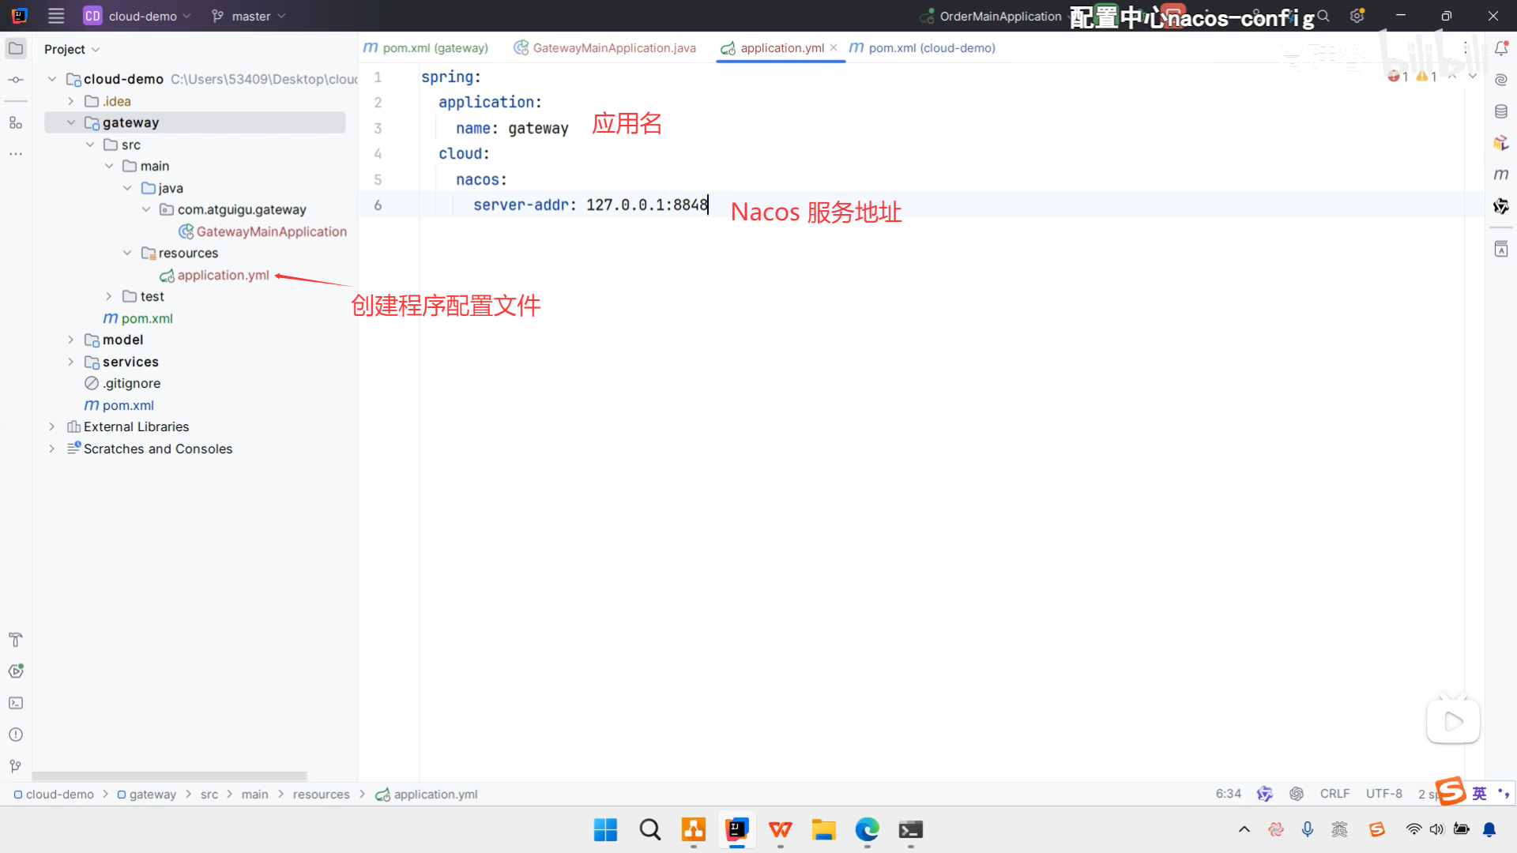Open the Git tool window icon
This screenshot has width=1517, height=853.
16,766
